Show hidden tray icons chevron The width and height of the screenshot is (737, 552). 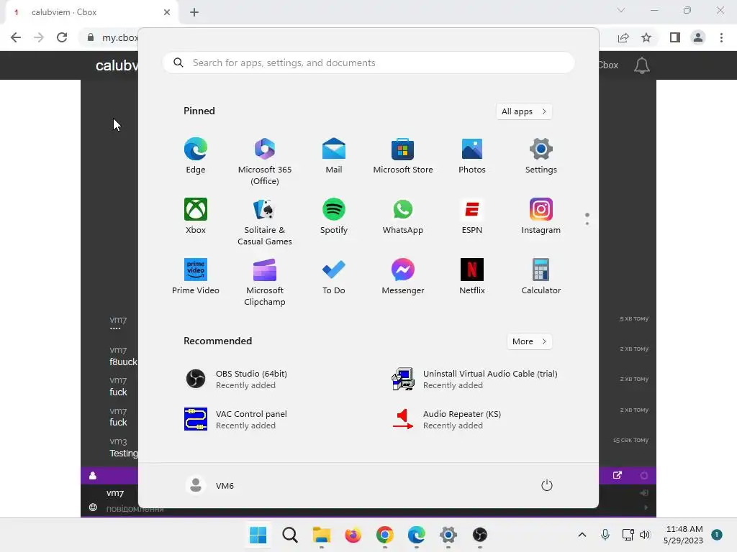click(x=582, y=535)
